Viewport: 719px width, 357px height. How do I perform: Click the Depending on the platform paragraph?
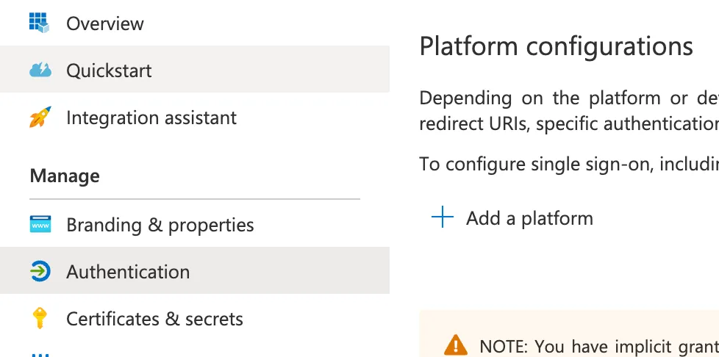569,111
